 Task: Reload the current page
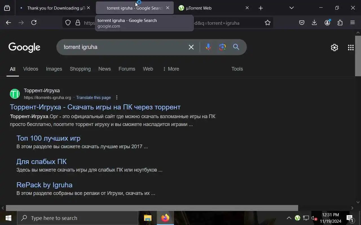(34, 23)
